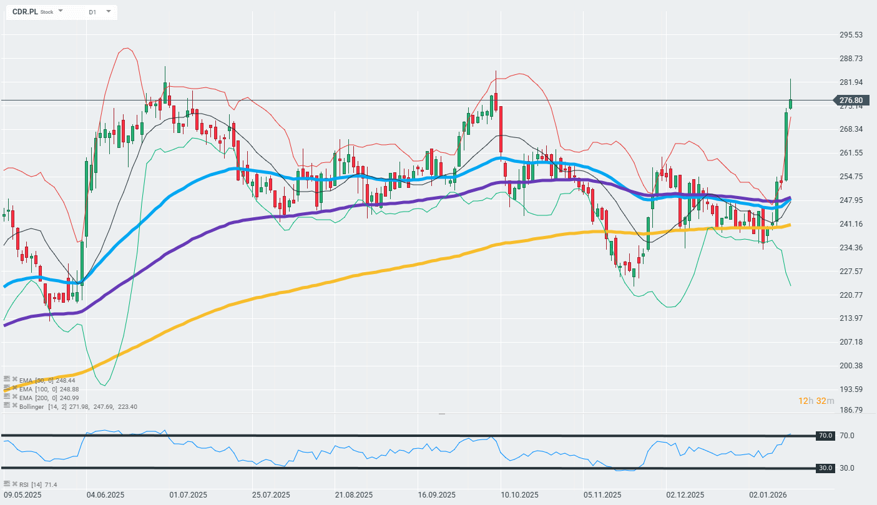Click the 186.79 price axis label
Image resolution: width=877 pixels, height=505 pixels.
(x=851, y=410)
